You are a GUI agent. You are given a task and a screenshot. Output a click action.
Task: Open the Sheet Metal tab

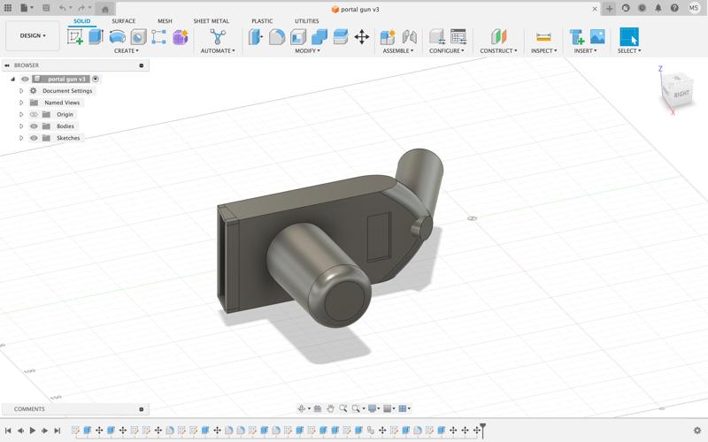coord(211,20)
